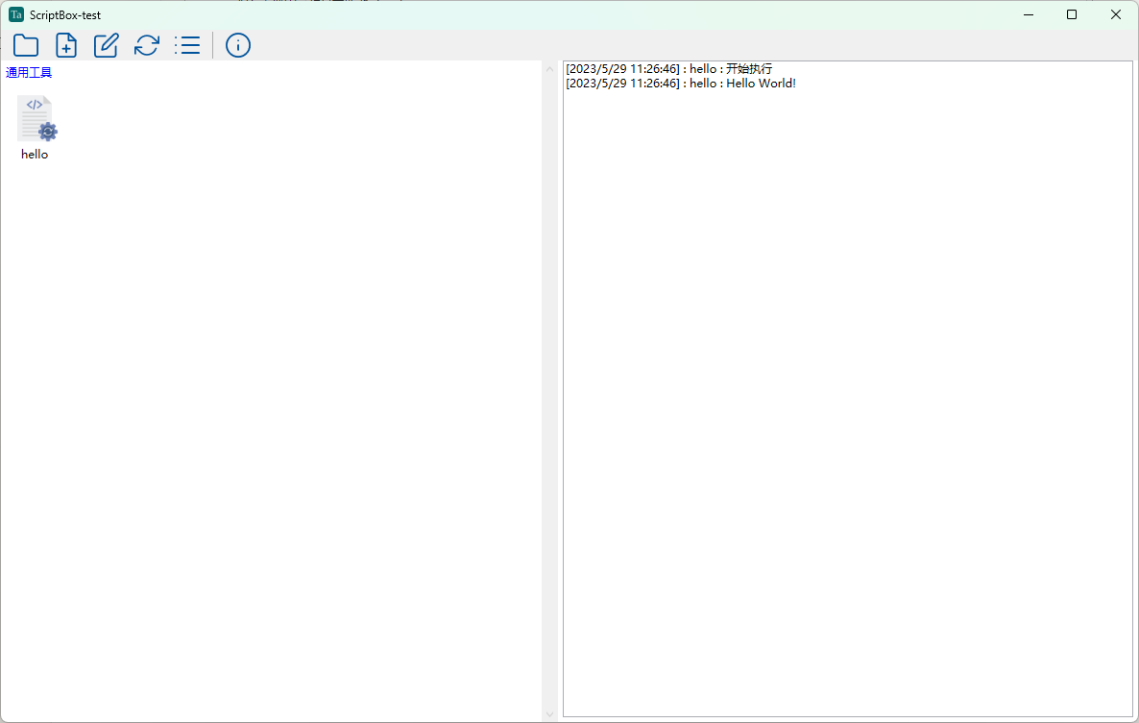Select the log line ending with 开始执行
The width and height of the screenshot is (1139, 723).
[x=668, y=69]
